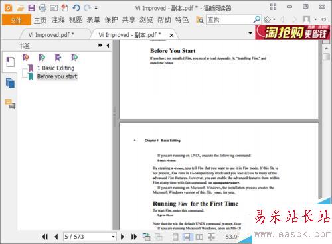Click the create PDF from clipboard icon

tap(64, 8)
